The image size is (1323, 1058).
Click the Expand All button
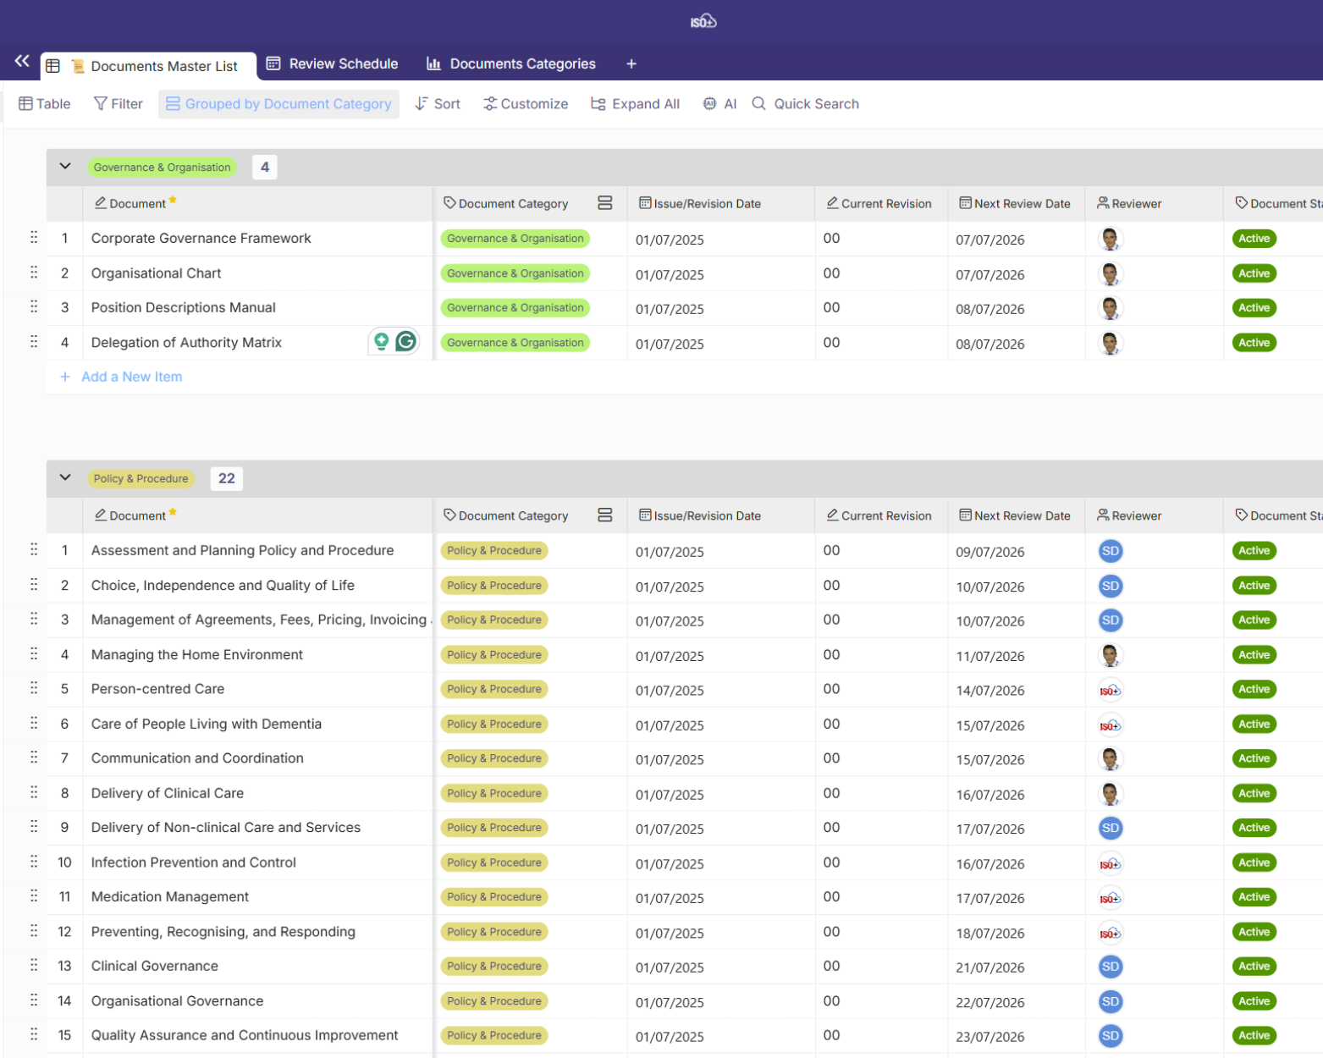point(635,104)
